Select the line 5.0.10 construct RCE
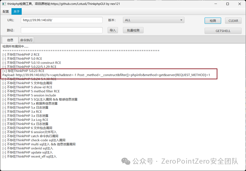The height and width of the screenshot is (171, 246). coord(32,63)
